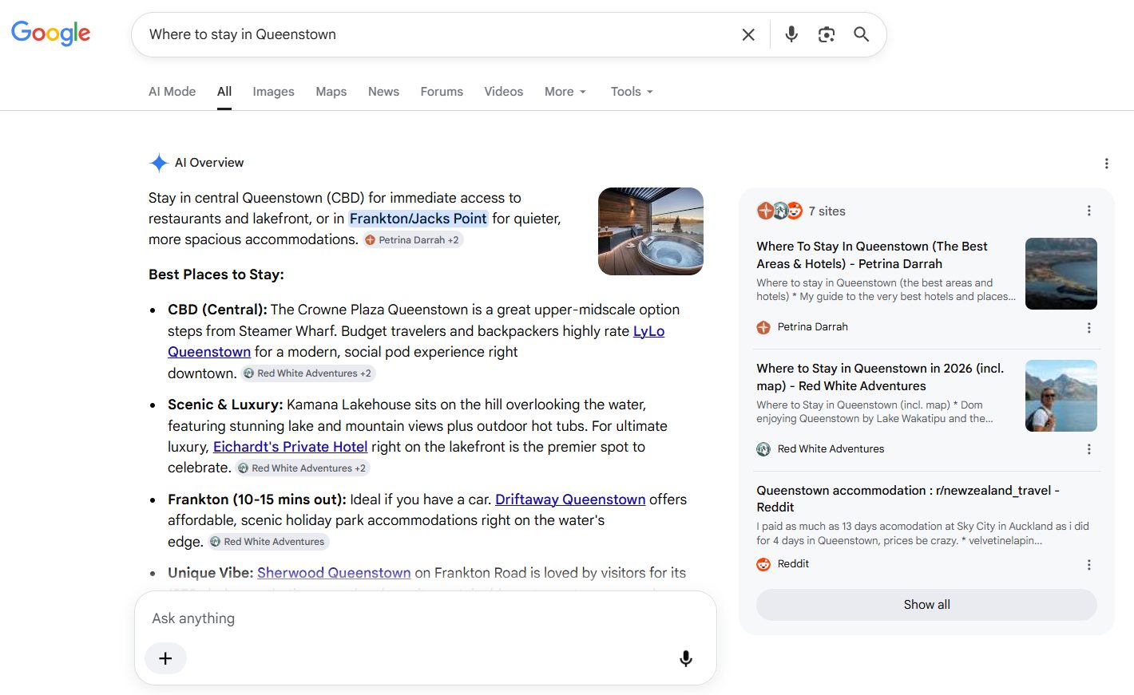The height and width of the screenshot is (695, 1134).
Task: Click the Show all sources button
Action: [x=926, y=605]
